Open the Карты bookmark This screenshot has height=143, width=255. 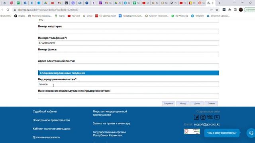(60, 16)
